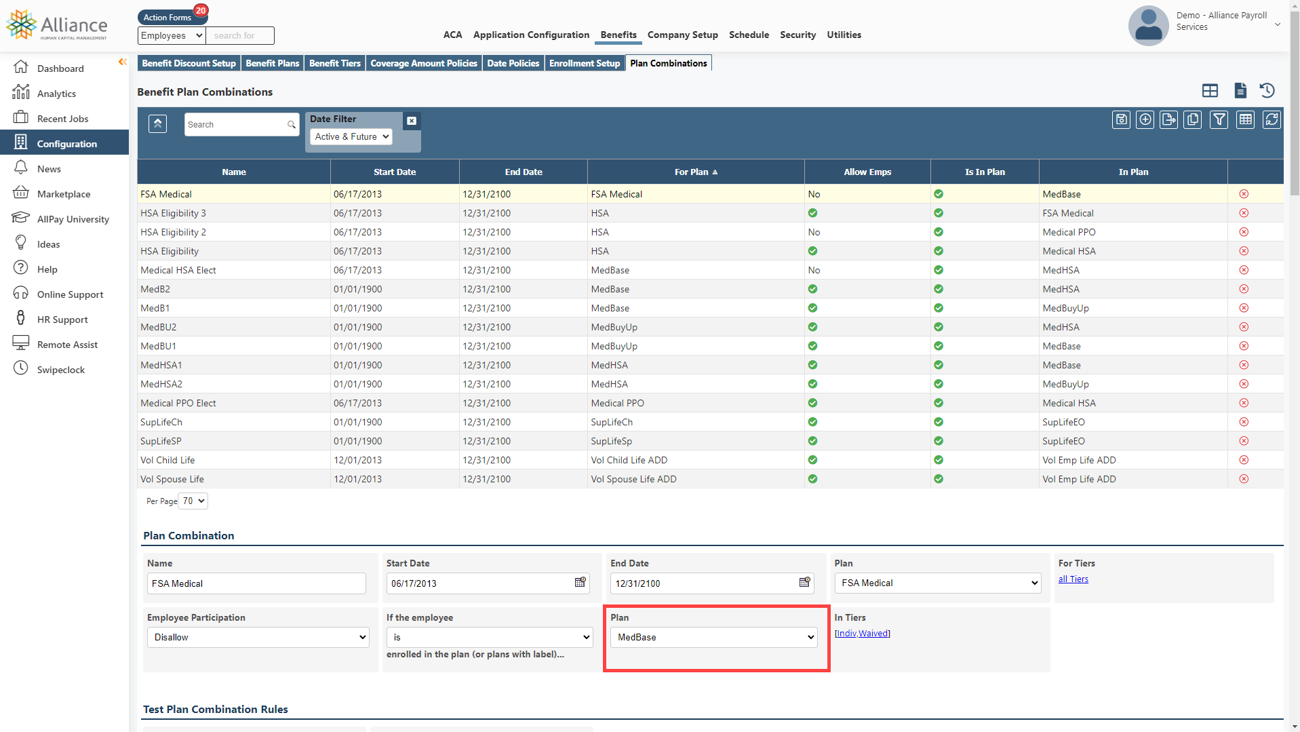The image size is (1300, 732).
Task: Open AllPay University from the sidebar
Action: coord(73,219)
